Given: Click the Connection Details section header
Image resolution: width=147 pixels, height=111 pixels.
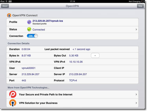Looking at the screenshot, I should (18, 44).
